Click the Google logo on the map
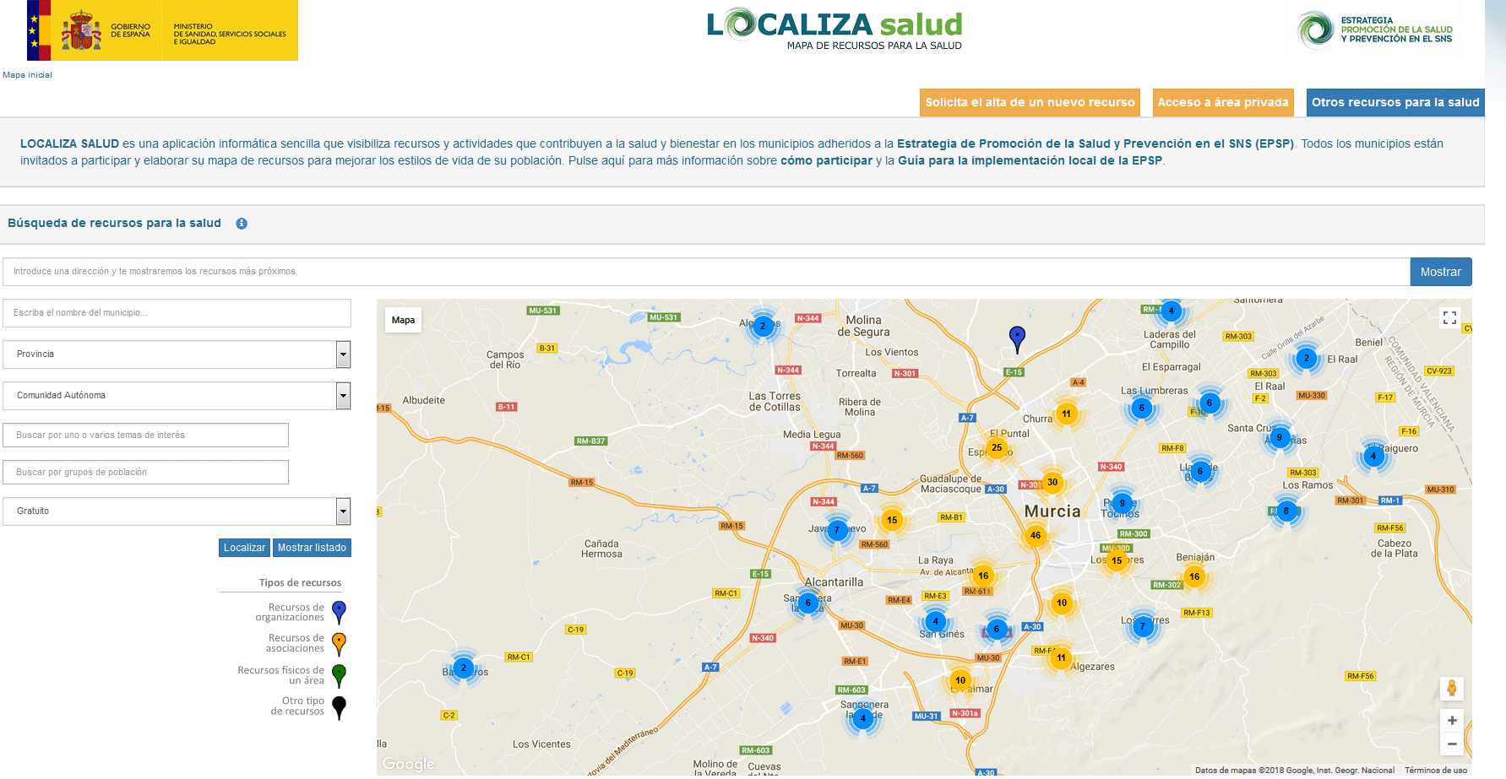The height and width of the screenshot is (779, 1506). point(409,764)
